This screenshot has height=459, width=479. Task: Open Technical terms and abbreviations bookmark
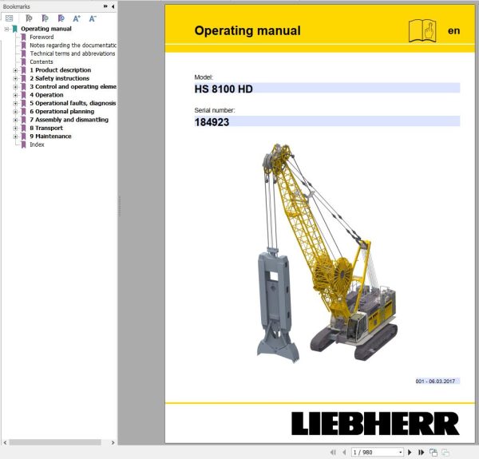[73, 53]
